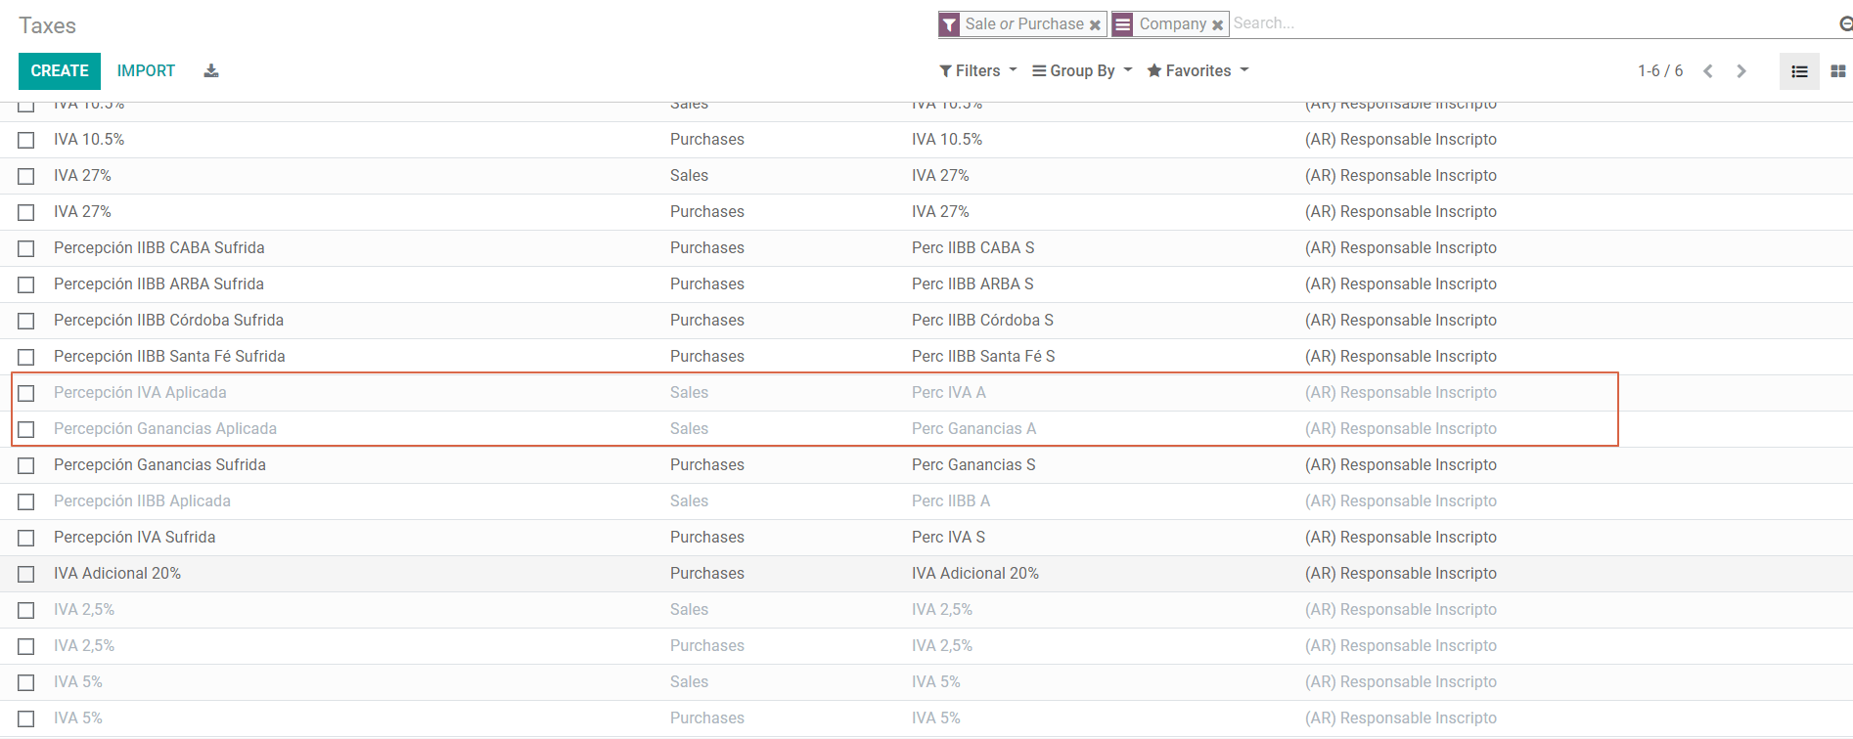The image size is (1853, 739).
Task: Remove the Company group facet
Action: pos(1217,24)
